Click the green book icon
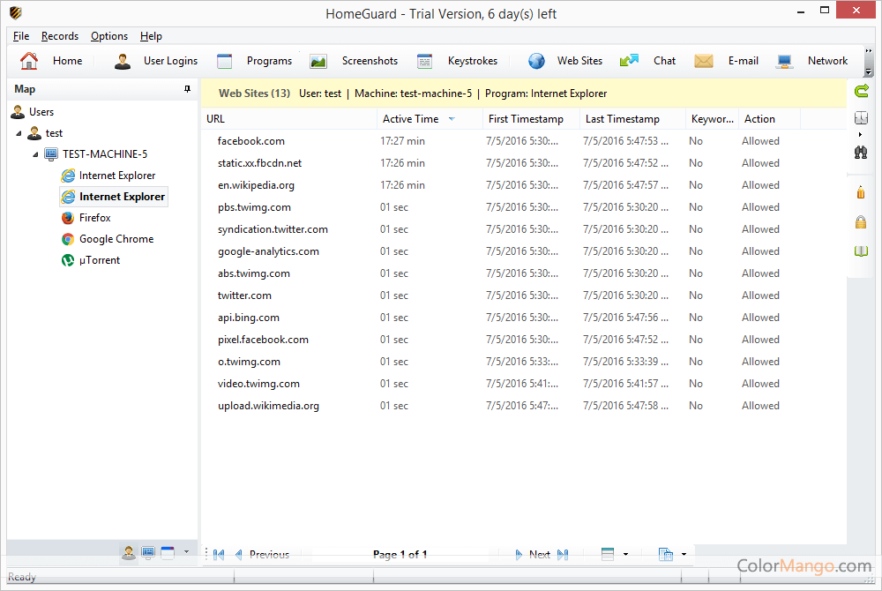Image resolution: width=882 pixels, height=591 pixels. [x=862, y=252]
